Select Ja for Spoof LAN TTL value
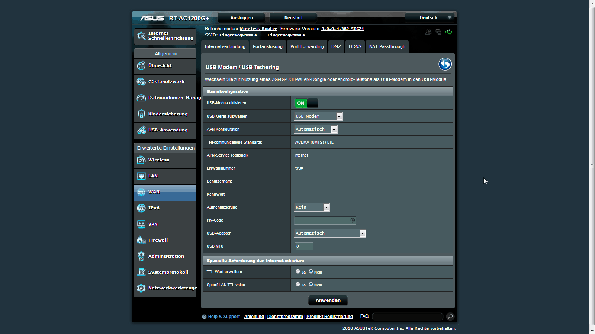 tap(298, 285)
